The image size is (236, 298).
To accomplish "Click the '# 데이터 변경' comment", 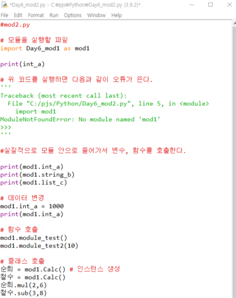I will pos(22,198).
